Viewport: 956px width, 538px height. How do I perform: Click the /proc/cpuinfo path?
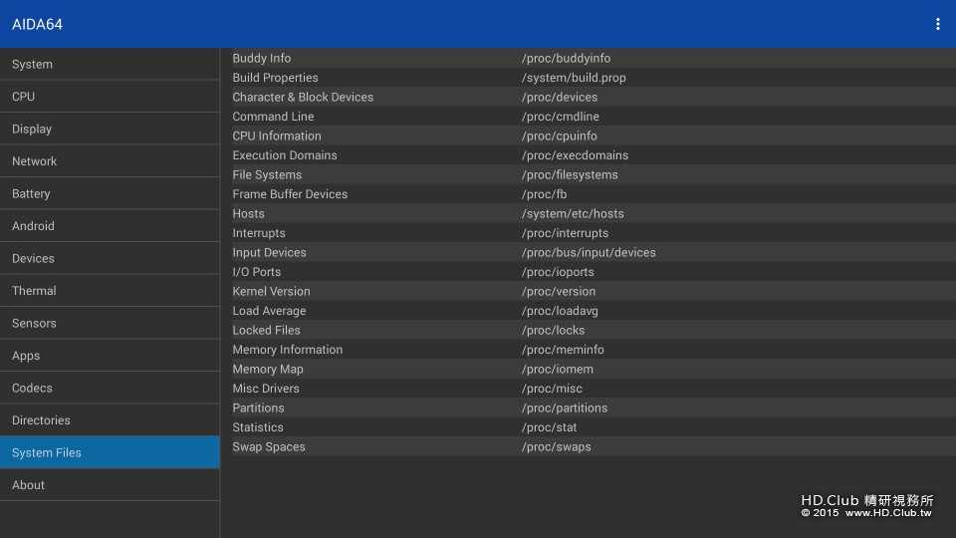point(559,135)
